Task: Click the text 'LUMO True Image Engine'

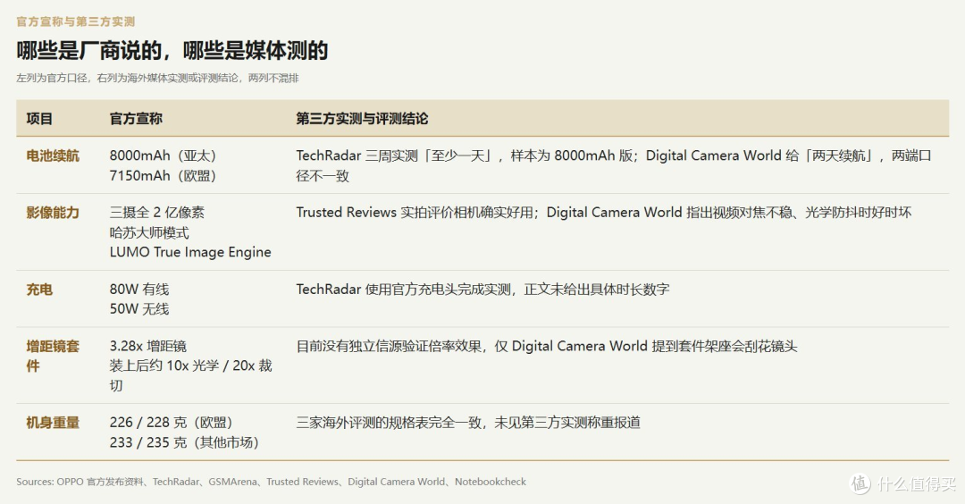Action: 190,252
